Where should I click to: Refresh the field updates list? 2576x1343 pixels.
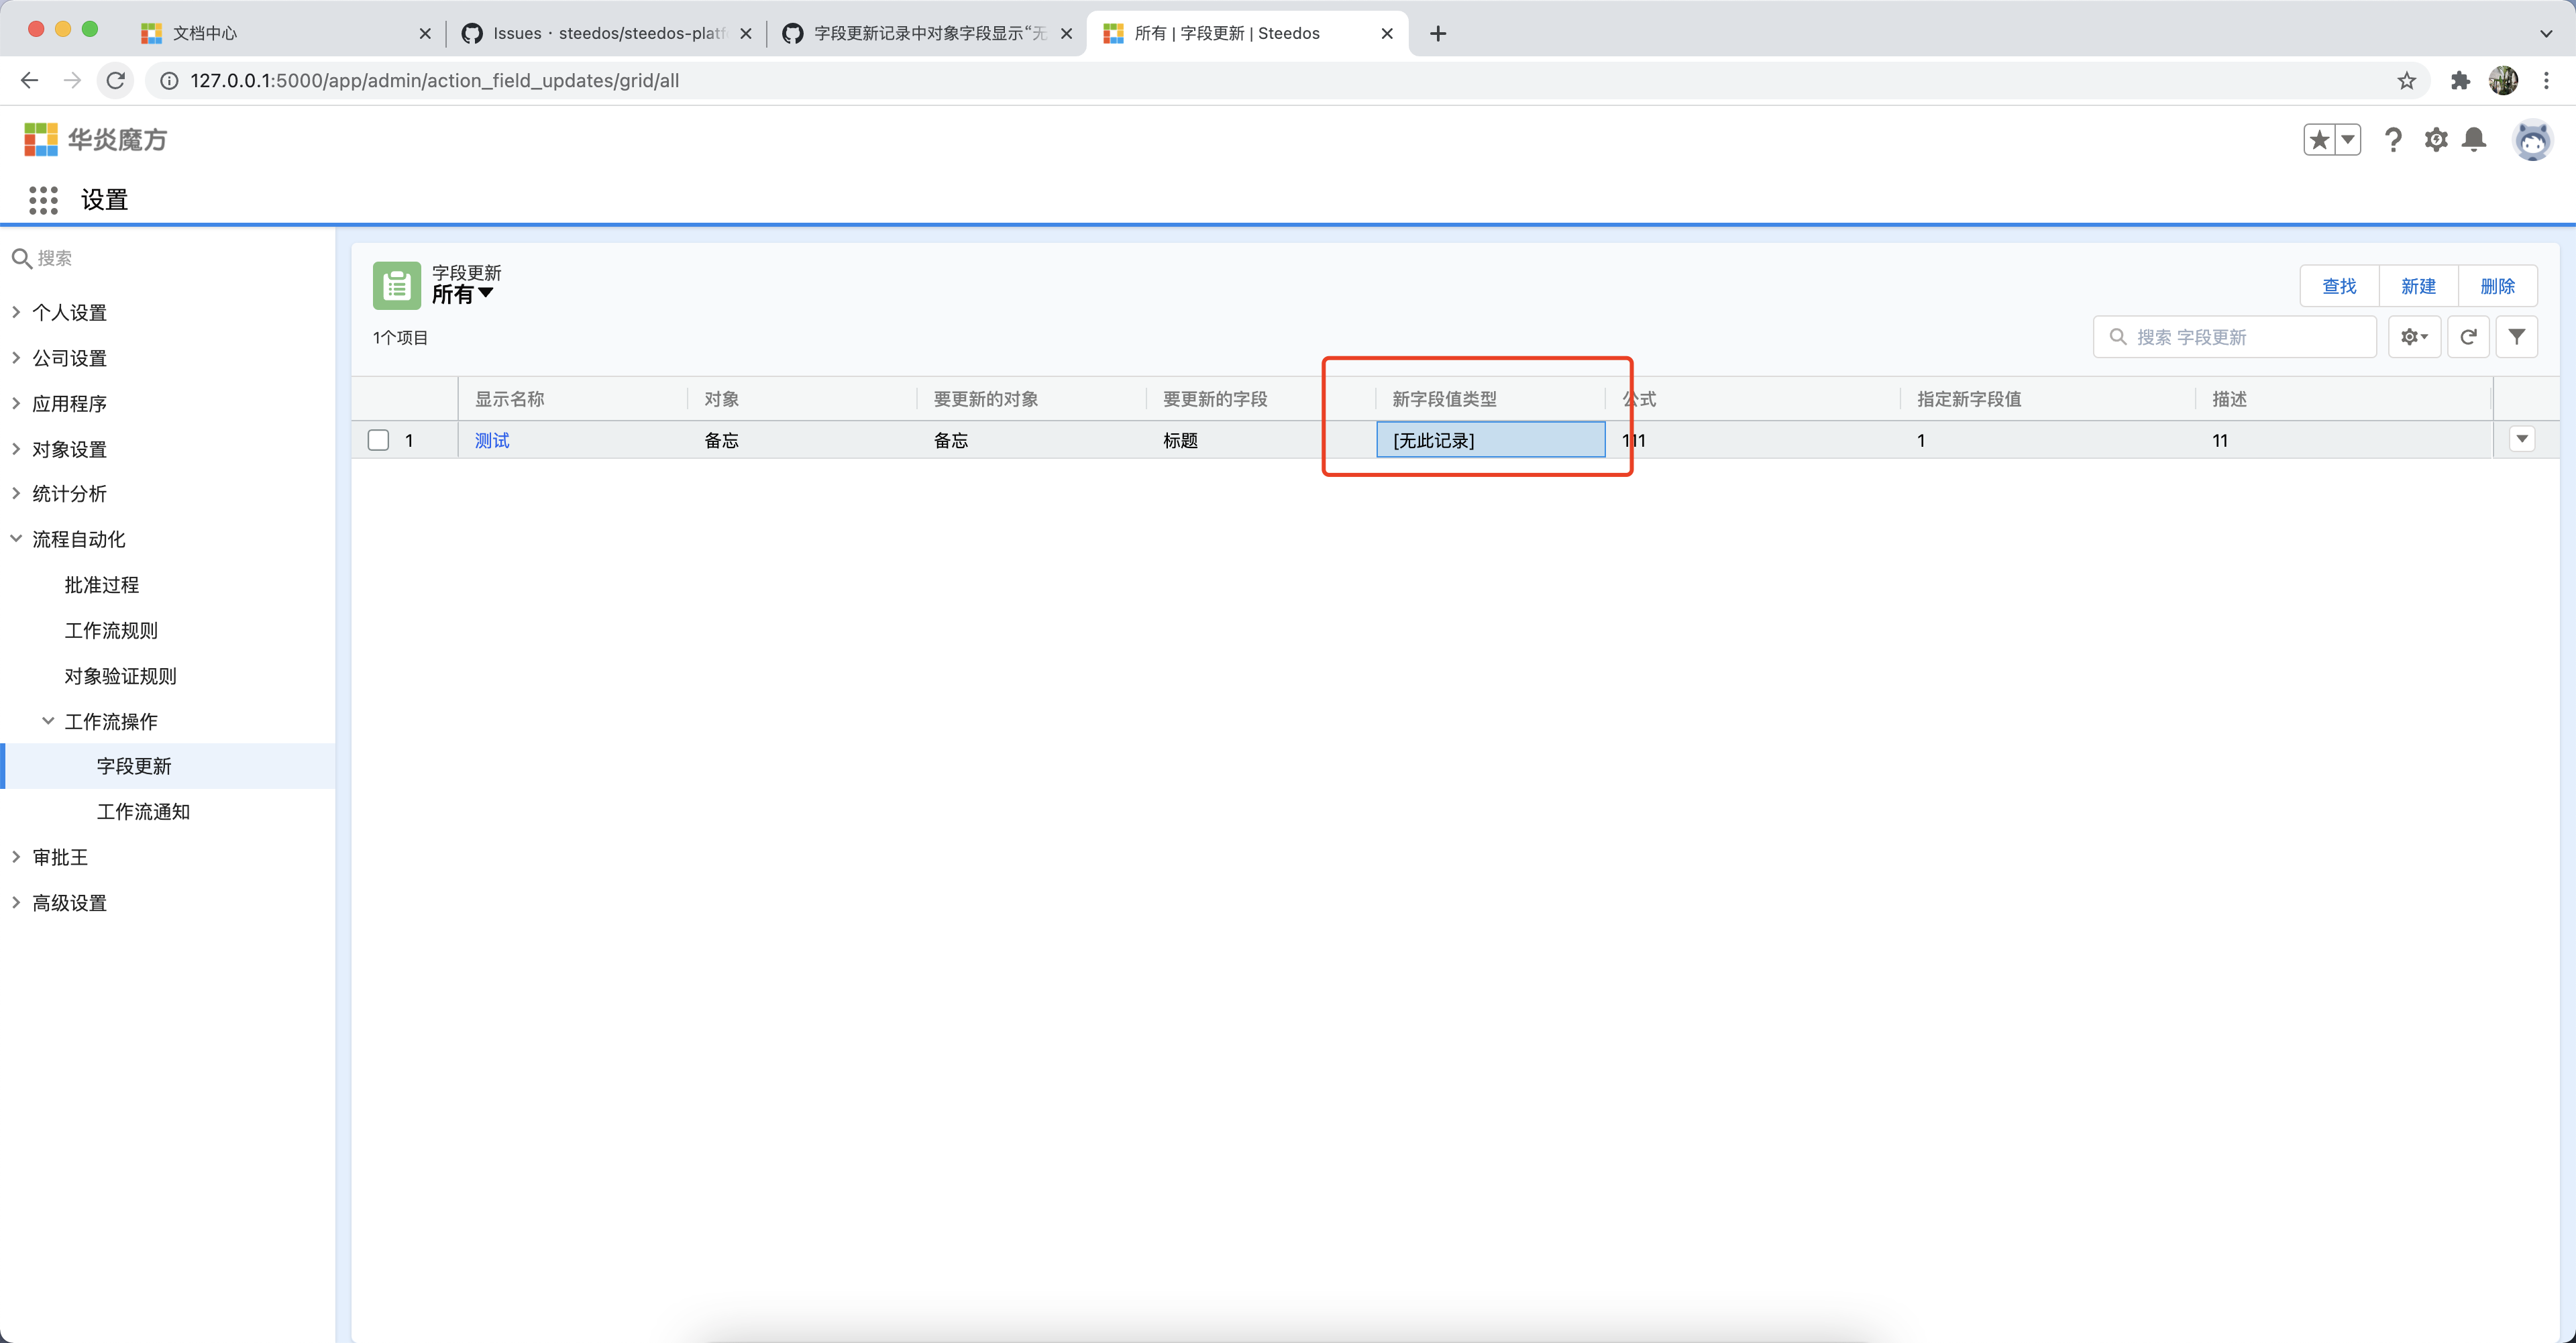(x=2469, y=336)
